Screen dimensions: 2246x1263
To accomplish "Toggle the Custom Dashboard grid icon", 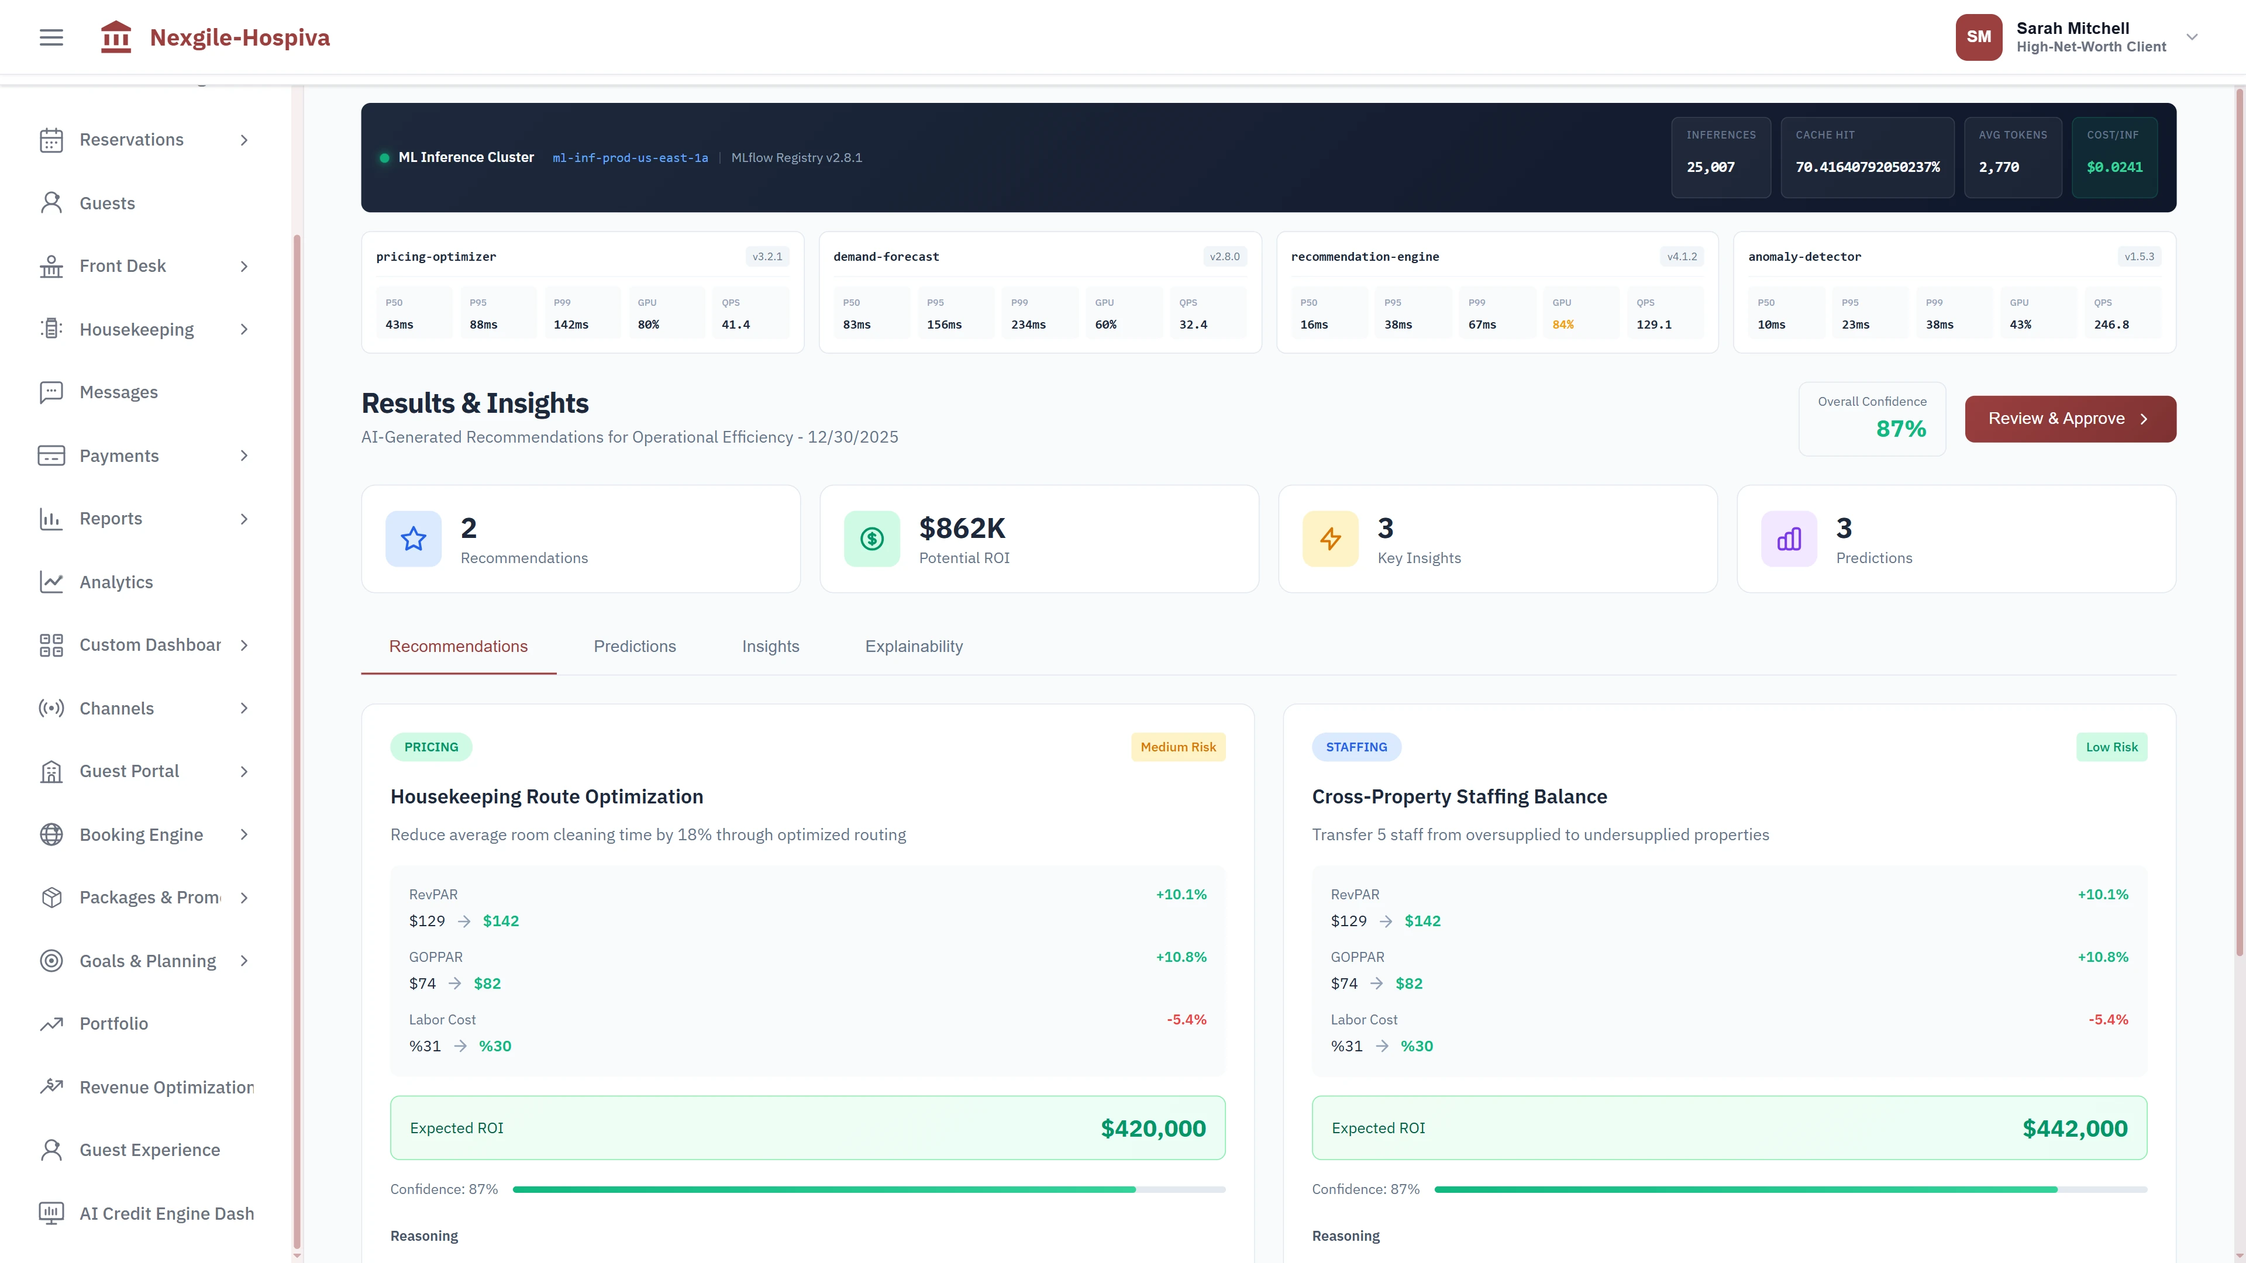I will click(x=50, y=645).
